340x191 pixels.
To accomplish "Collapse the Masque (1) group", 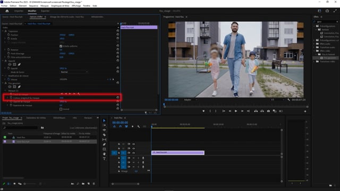I will [5, 91].
